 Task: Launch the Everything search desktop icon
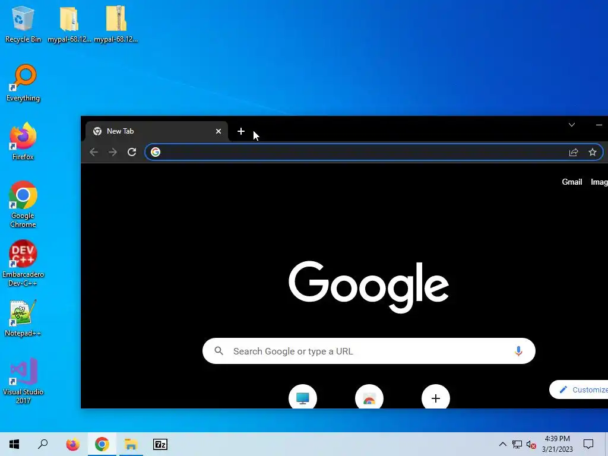pos(23,83)
